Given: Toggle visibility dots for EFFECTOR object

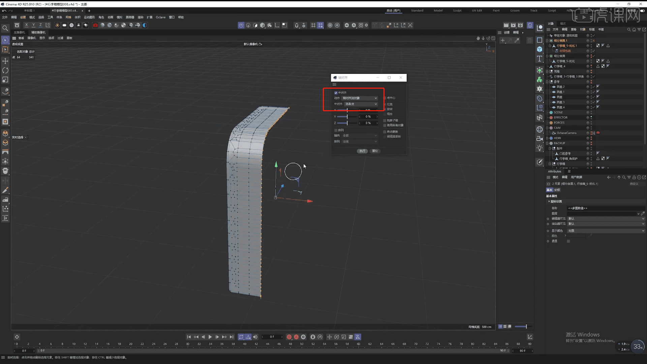Looking at the screenshot, I should click(x=591, y=118).
